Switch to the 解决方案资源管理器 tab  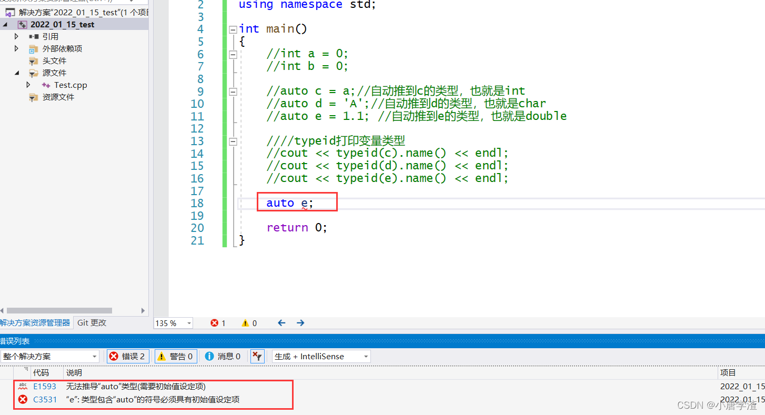pos(35,323)
